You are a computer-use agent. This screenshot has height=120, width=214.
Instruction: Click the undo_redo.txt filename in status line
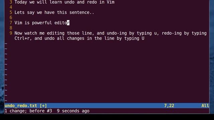click(x=21, y=106)
